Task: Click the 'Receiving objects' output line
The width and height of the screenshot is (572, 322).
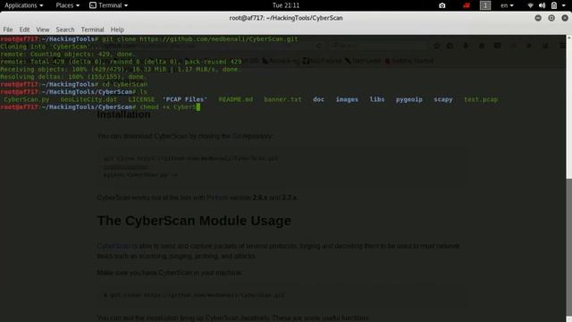Action: tap(121, 70)
